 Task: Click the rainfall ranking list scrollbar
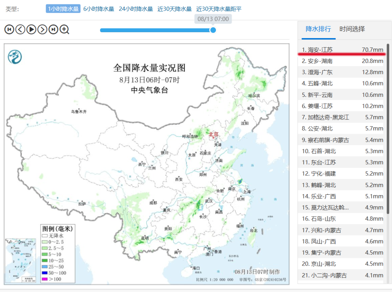388,129
